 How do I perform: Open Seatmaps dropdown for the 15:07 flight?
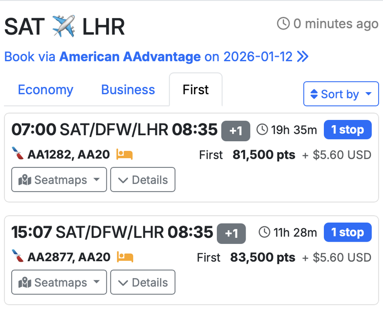[59, 282]
